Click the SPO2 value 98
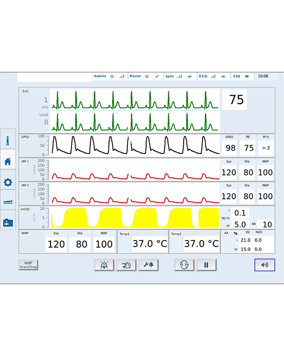 (231, 148)
